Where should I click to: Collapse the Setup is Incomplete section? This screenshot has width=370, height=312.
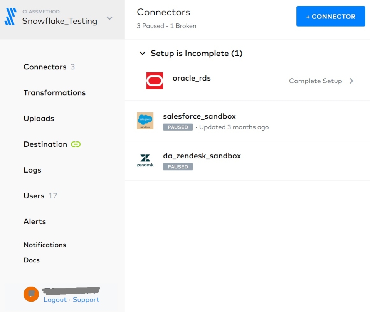coord(143,54)
